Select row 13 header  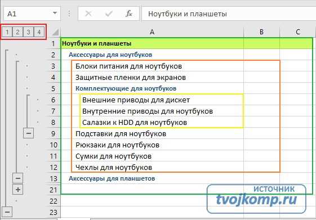[x=53, y=178]
